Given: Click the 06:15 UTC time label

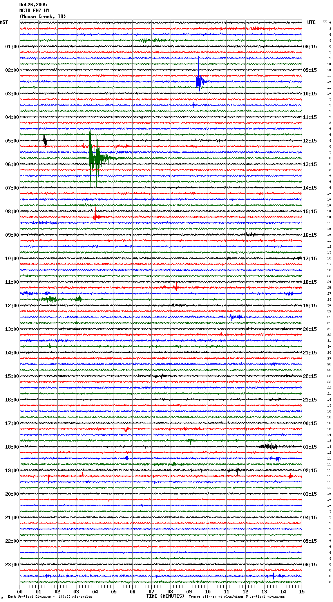Looking at the screenshot, I should click(x=310, y=565).
